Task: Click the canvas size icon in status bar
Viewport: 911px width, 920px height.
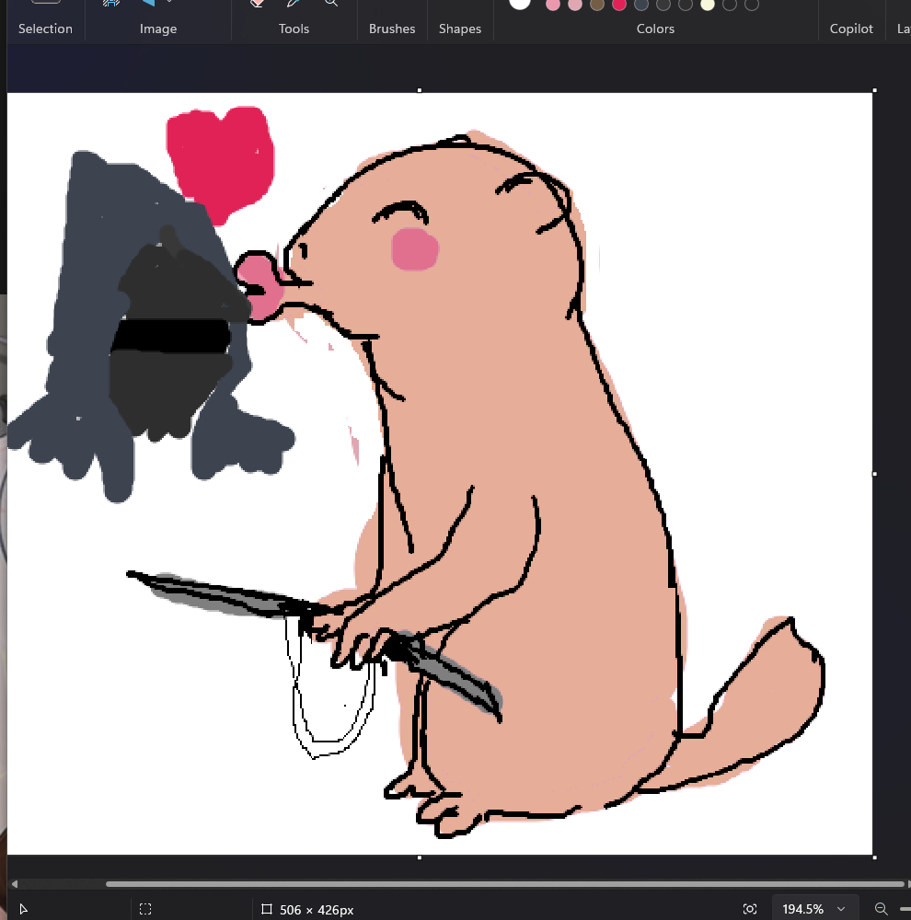Action: (267, 909)
